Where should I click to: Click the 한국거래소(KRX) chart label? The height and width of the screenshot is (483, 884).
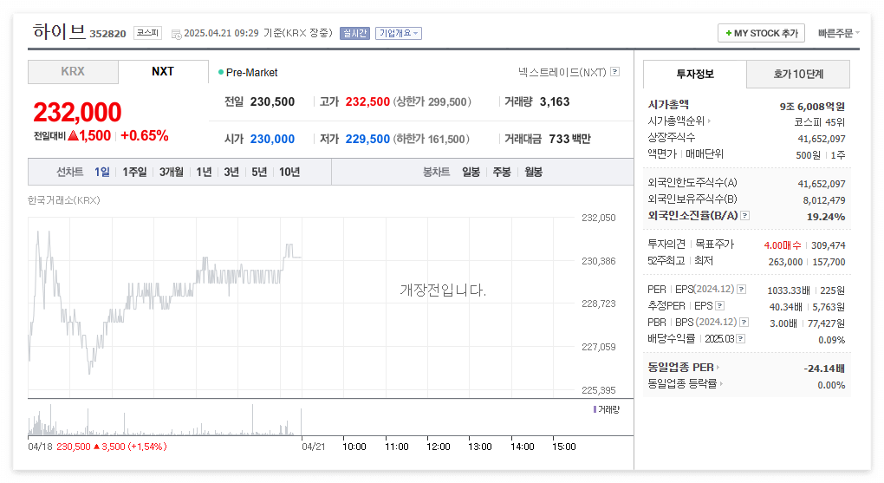coord(64,200)
